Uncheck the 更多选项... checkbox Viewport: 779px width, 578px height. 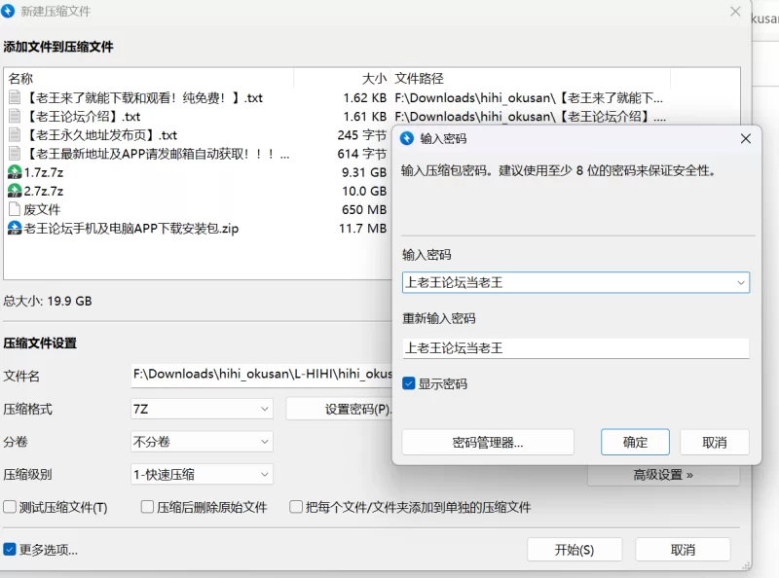[10, 549]
